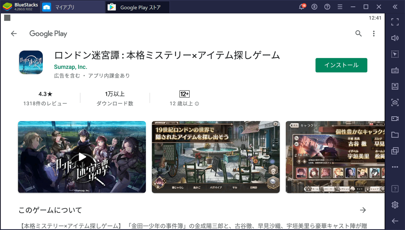This screenshot has height=230, width=405.
Task: Click the sidebar help guide icon
Action: (x=395, y=189)
